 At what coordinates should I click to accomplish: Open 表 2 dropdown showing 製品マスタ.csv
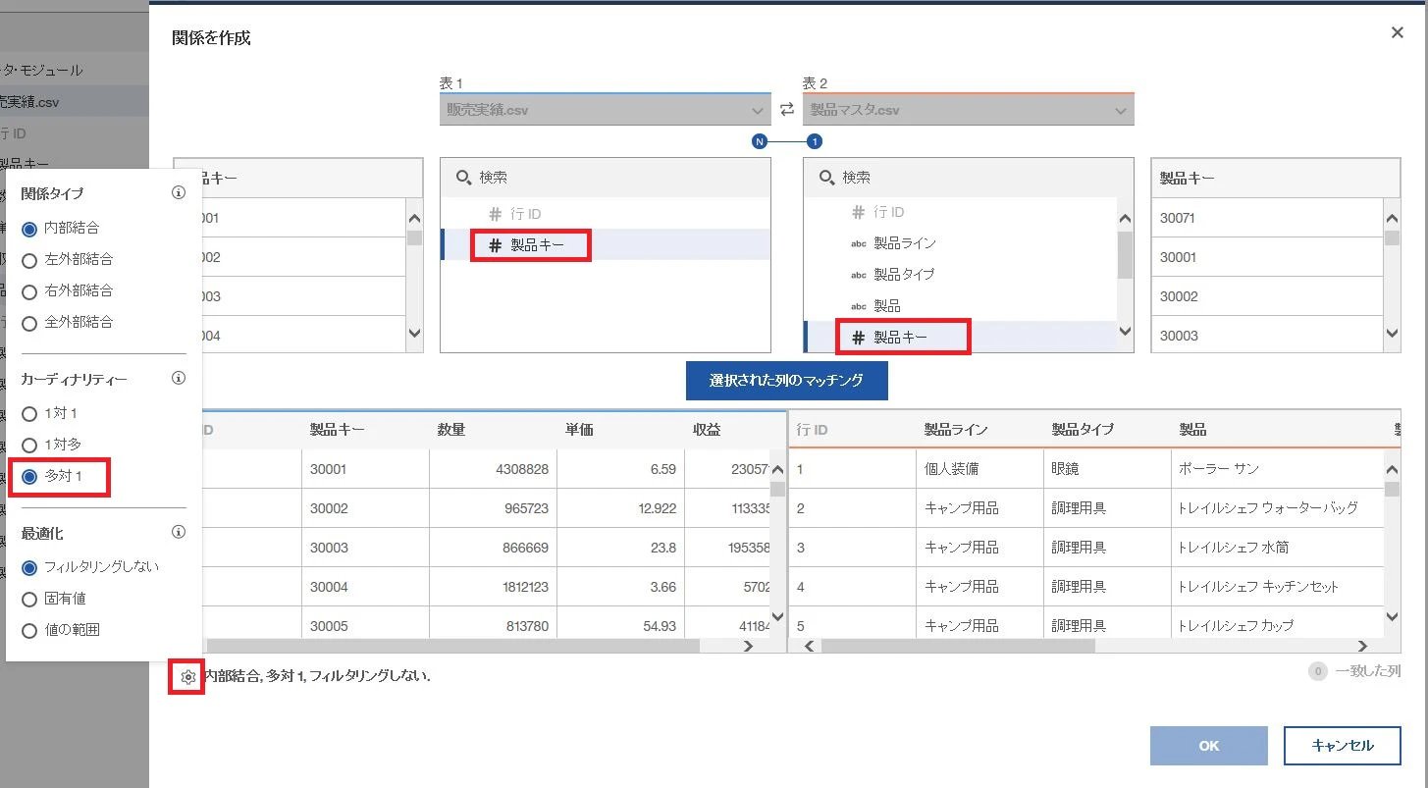click(x=969, y=110)
